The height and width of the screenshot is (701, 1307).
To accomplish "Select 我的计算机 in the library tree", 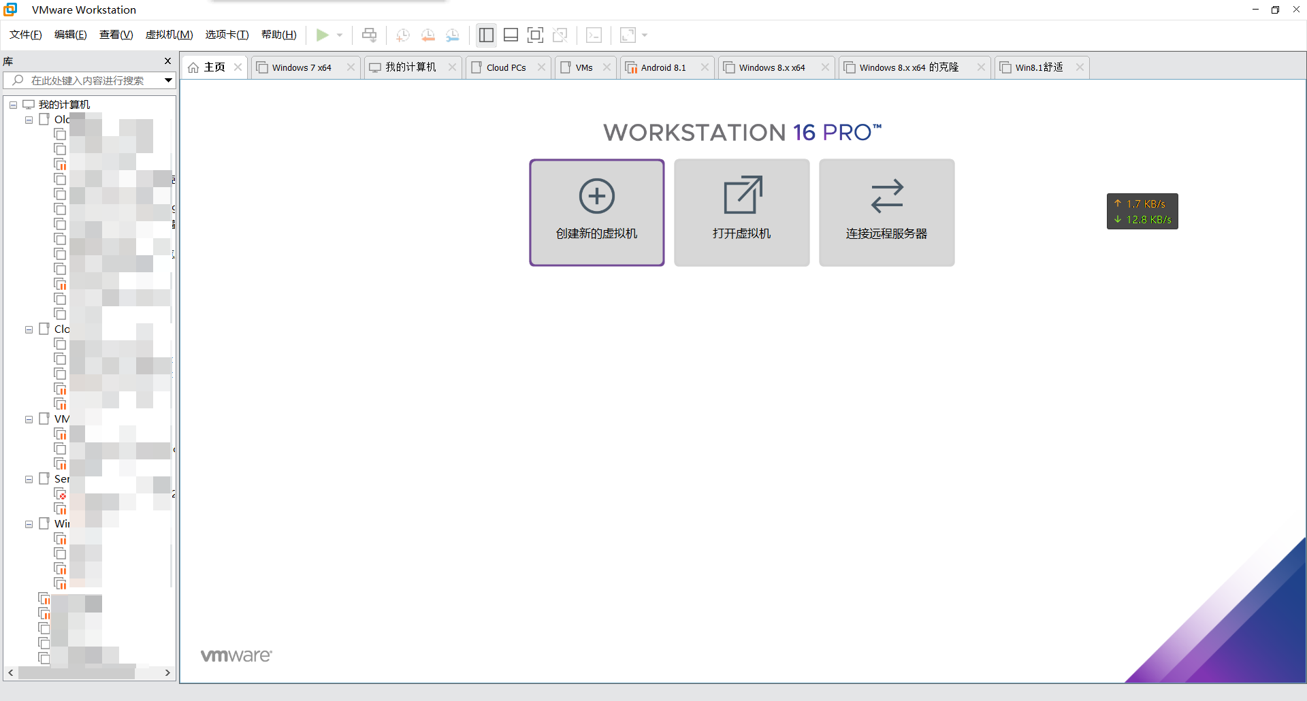I will (x=64, y=105).
